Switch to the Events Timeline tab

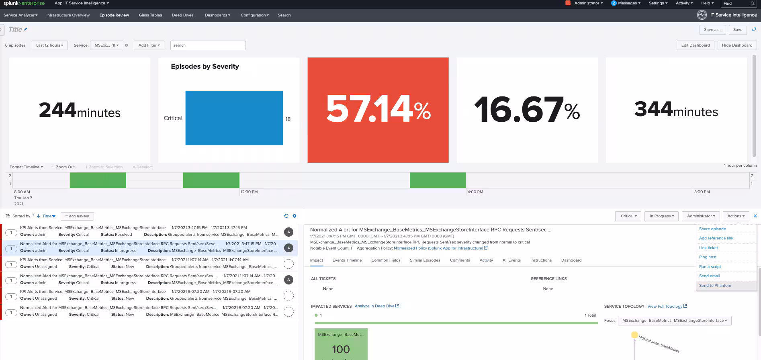(347, 260)
